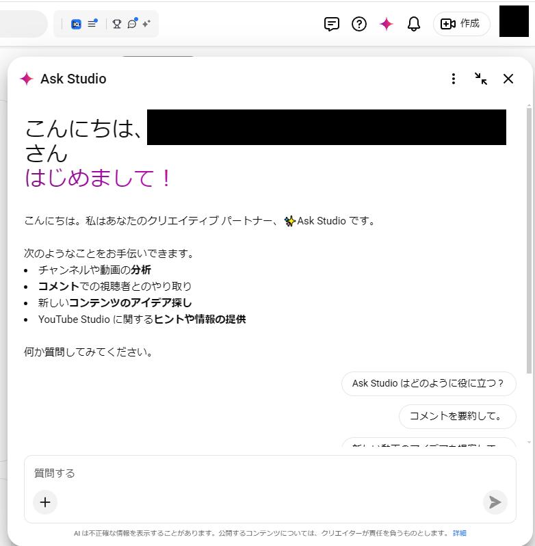The height and width of the screenshot is (546, 535).
Task: Open the account avatar in the top corner
Action: point(514,21)
